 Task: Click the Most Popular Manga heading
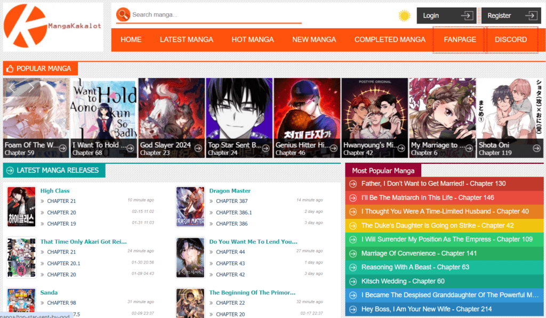pyautogui.click(x=383, y=171)
